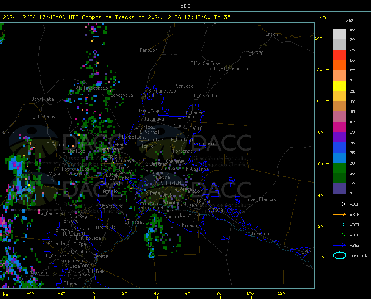Click the 'Encon' map label
Viewport: 371px width, 299px height.
(272, 34)
